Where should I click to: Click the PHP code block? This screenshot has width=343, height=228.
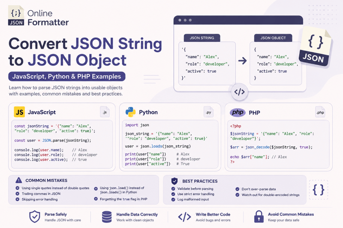(x=278, y=144)
